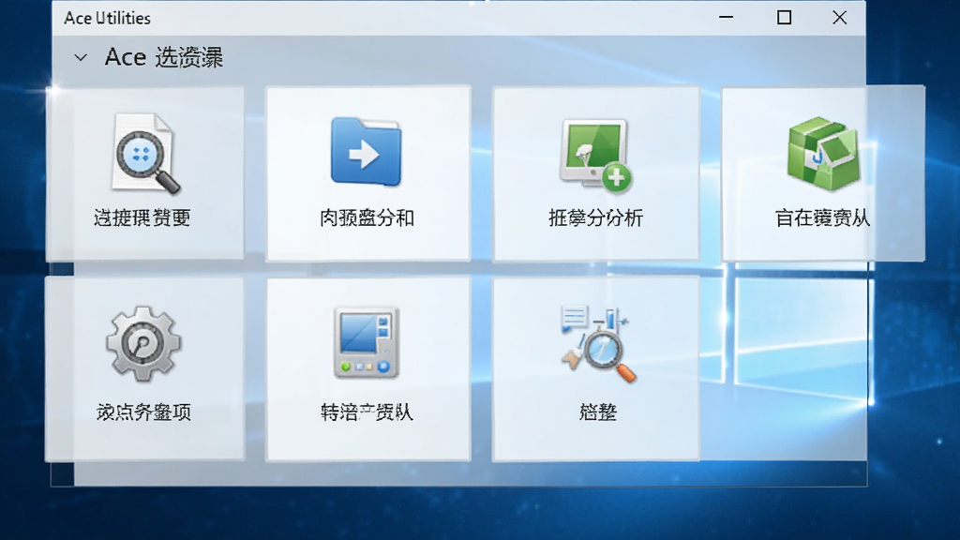Minimize the Ace Utilities window

727,18
